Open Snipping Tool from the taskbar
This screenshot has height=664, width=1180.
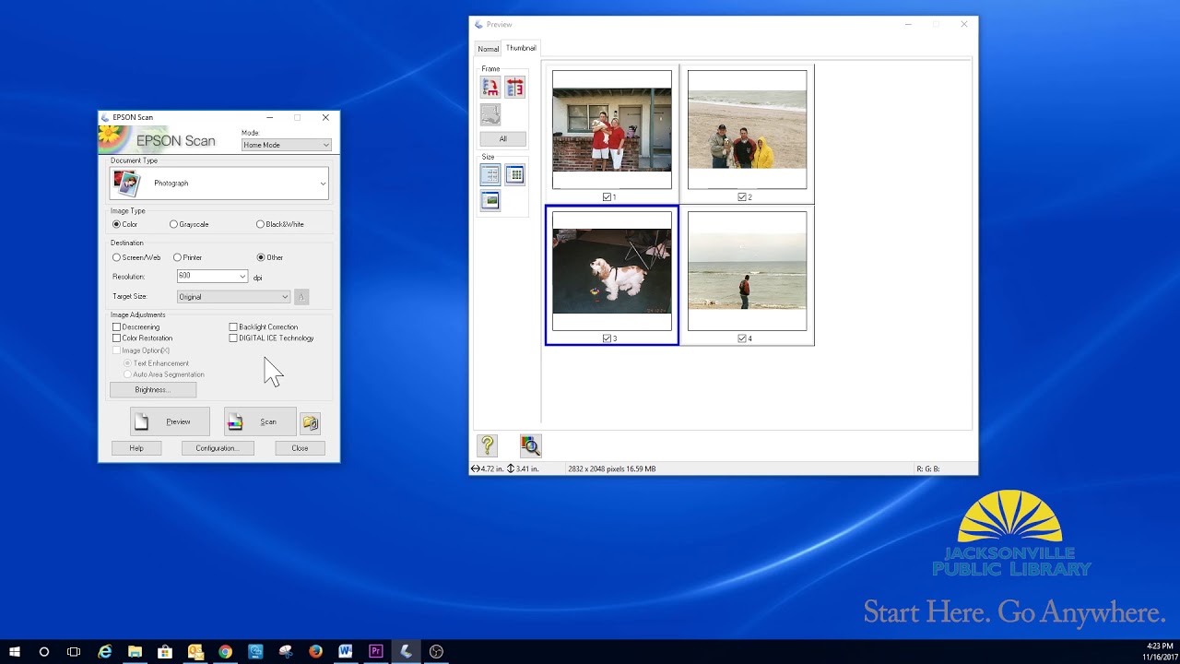pos(286,652)
